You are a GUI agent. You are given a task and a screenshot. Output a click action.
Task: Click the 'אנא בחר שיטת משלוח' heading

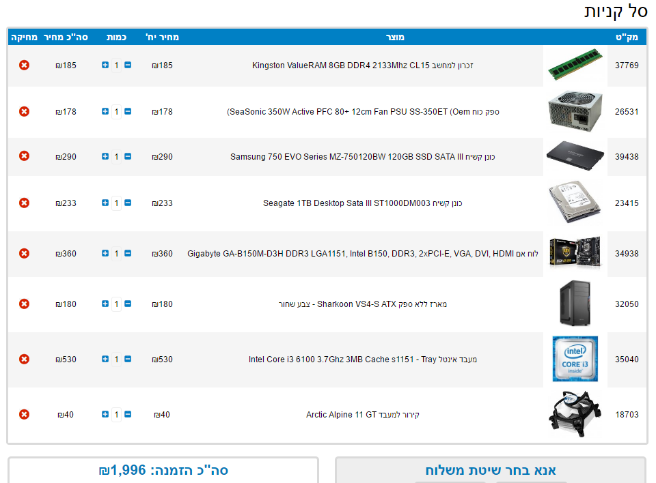(x=491, y=470)
